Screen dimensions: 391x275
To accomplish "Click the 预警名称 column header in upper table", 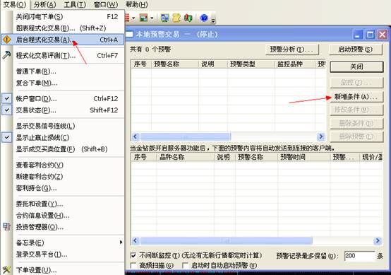I will 175,64.
